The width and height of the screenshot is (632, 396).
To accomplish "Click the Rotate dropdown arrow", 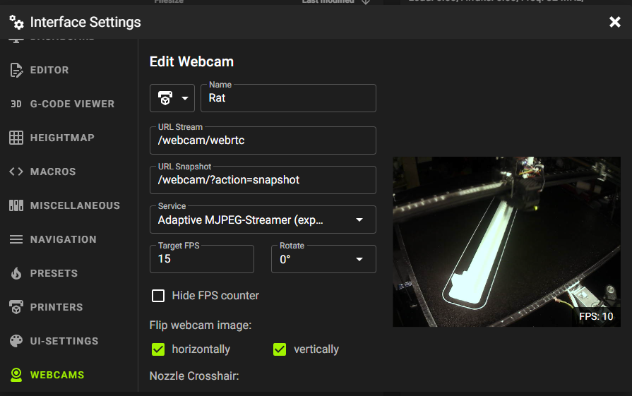I will click(359, 260).
